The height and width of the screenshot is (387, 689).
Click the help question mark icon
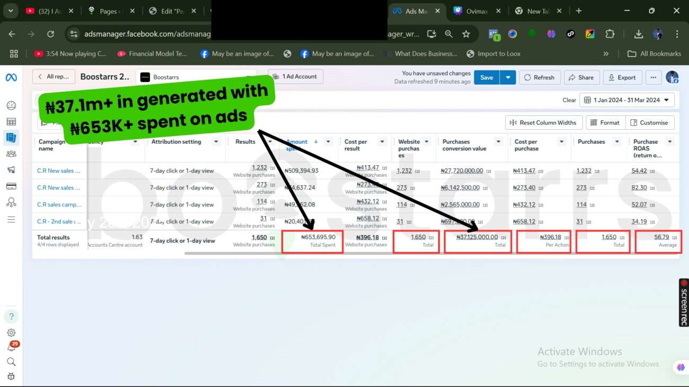[x=11, y=317]
